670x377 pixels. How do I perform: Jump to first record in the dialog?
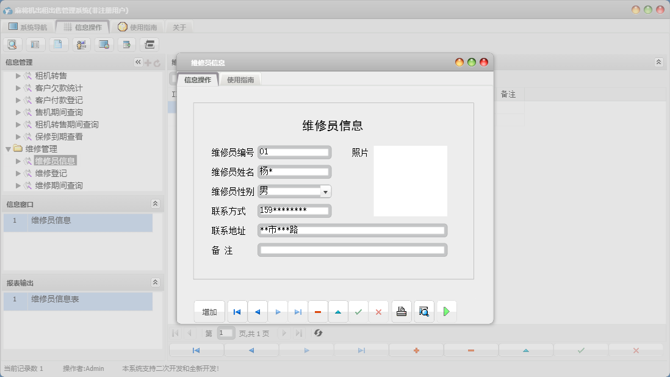point(237,311)
